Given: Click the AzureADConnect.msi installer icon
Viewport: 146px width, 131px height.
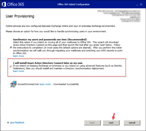Looking at the screenshot, I should point(13,84).
